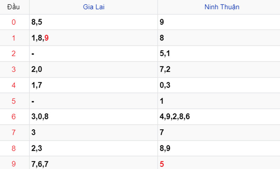Click Đầu number 1 row label

pyautogui.click(x=14, y=38)
